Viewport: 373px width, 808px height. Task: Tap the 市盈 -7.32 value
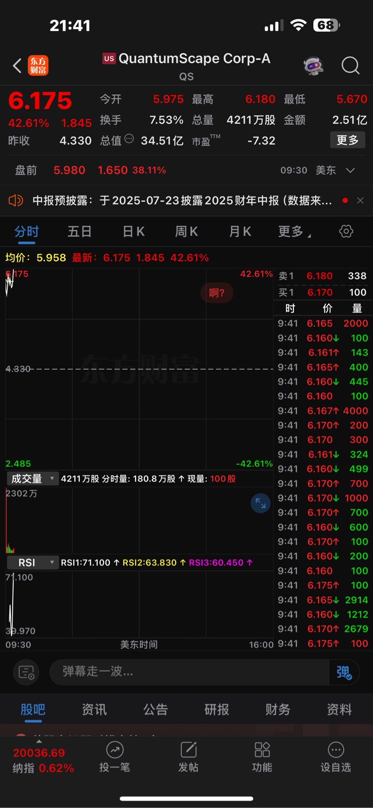click(x=261, y=141)
